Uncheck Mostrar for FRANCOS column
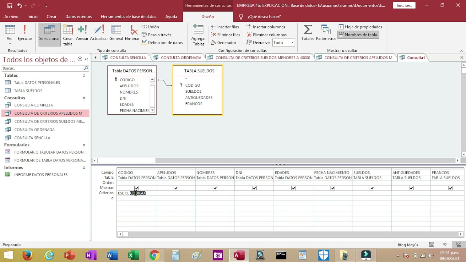Screen dimensions: 466x262 point(450,188)
